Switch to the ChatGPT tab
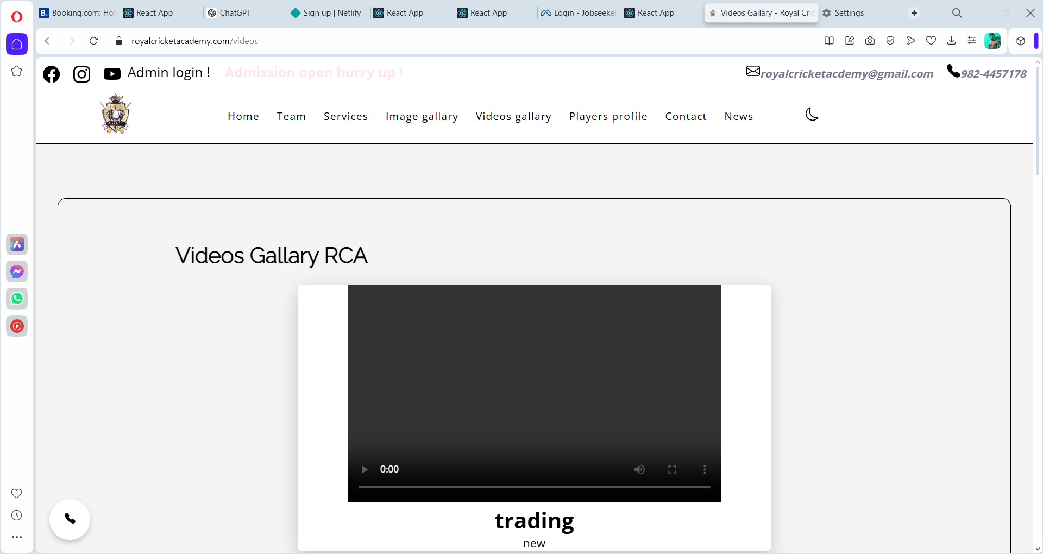Viewport: 1043px width, 554px height. [x=235, y=13]
